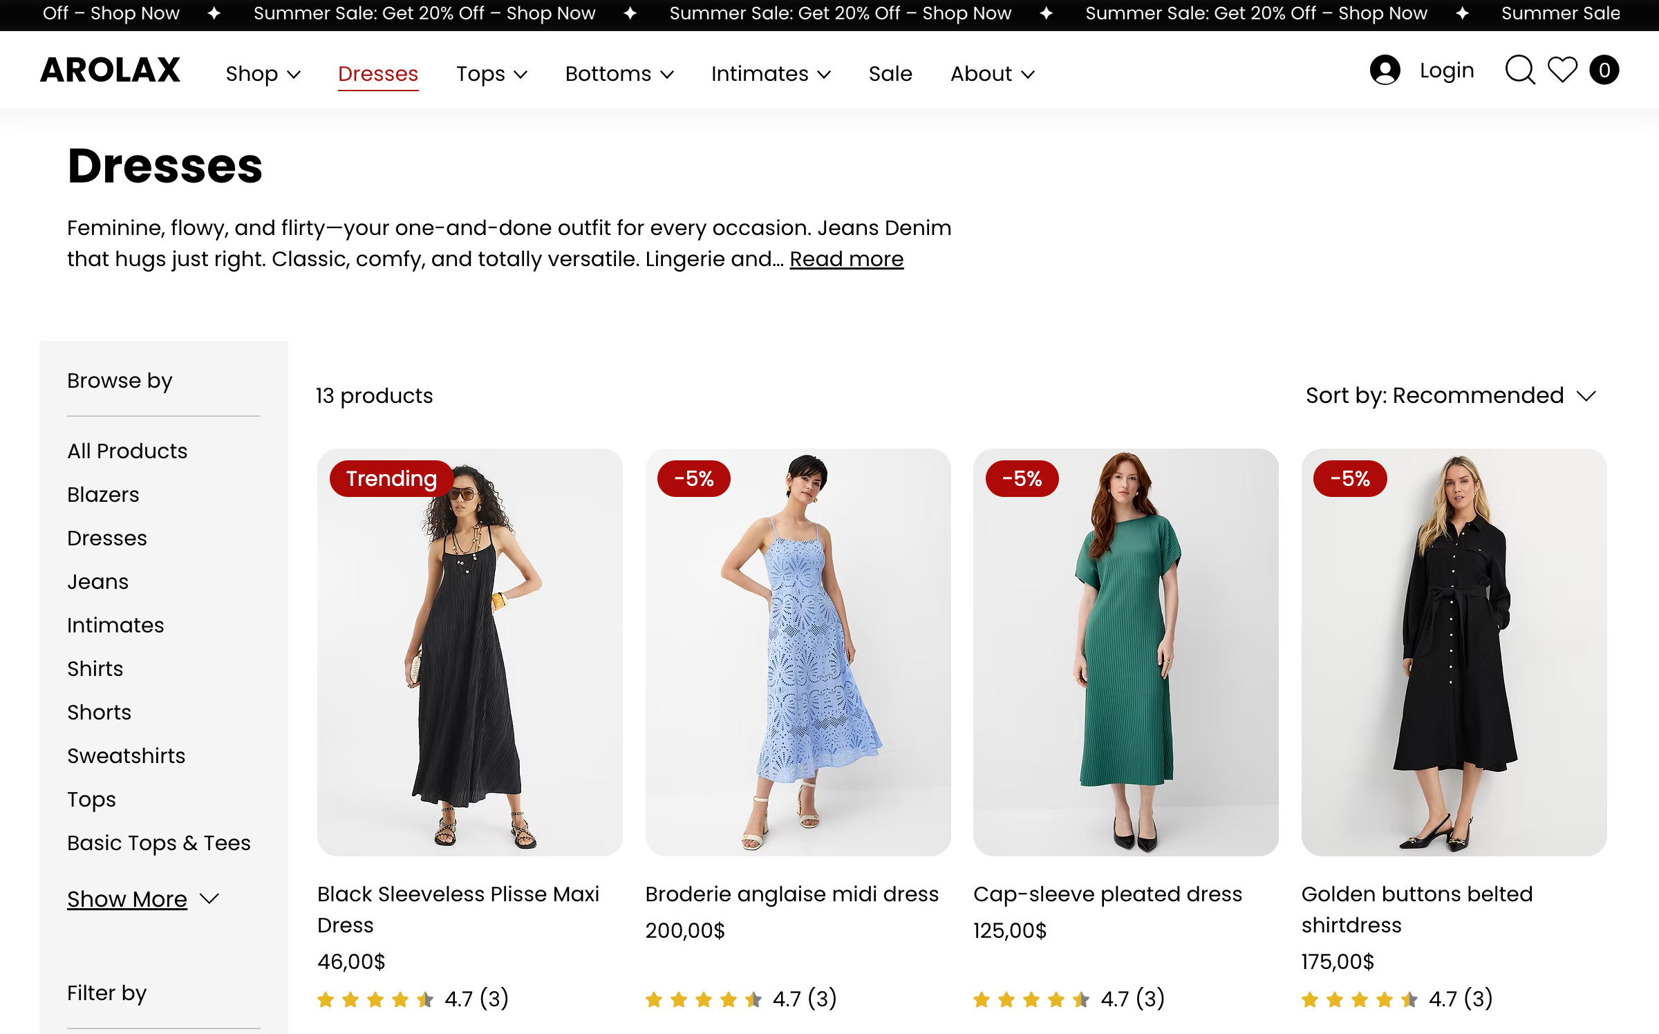This screenshot has height=1034, width=1659.
Task: Click the Trending badge
Action: [391, 478]
